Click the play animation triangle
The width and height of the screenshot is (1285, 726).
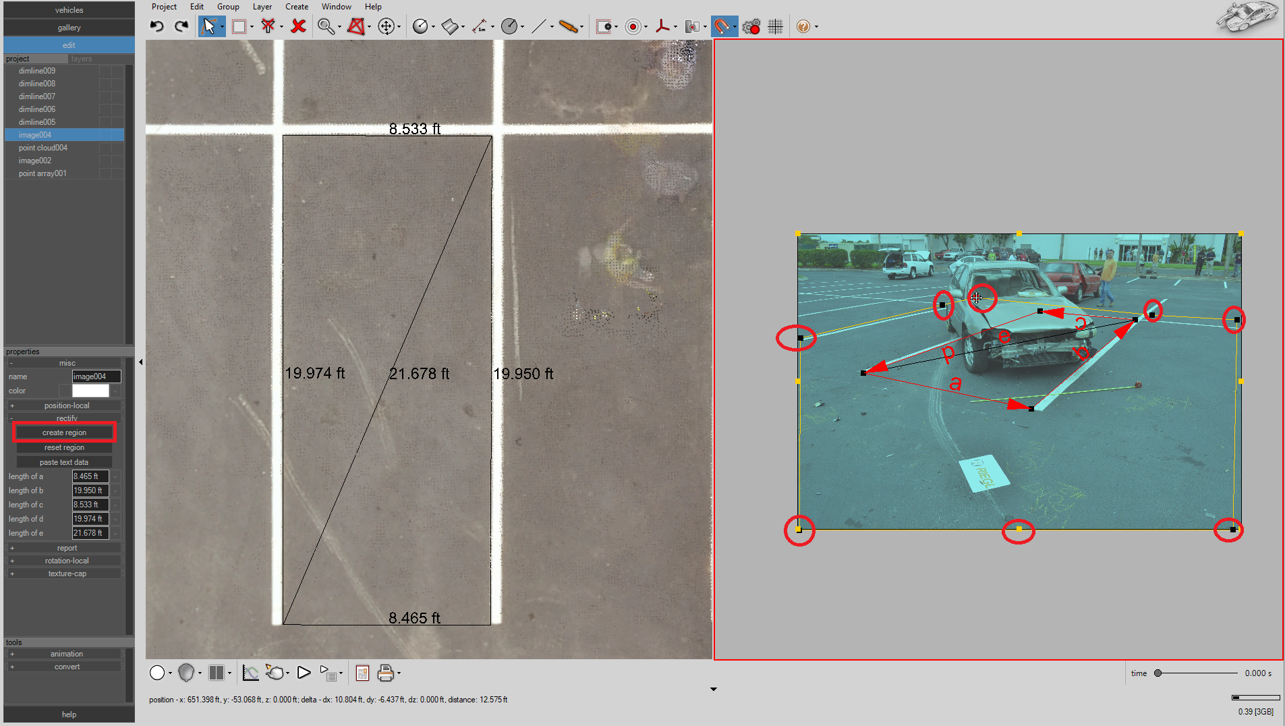304,673
